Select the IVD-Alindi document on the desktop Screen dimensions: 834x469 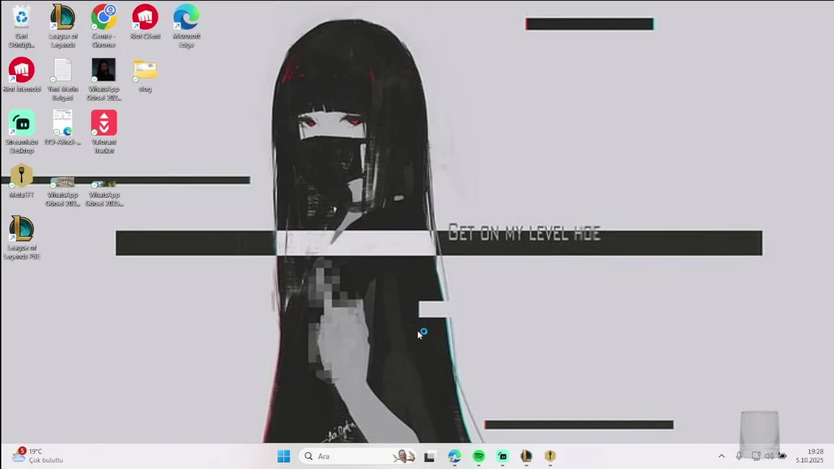(x=63, y=128)
